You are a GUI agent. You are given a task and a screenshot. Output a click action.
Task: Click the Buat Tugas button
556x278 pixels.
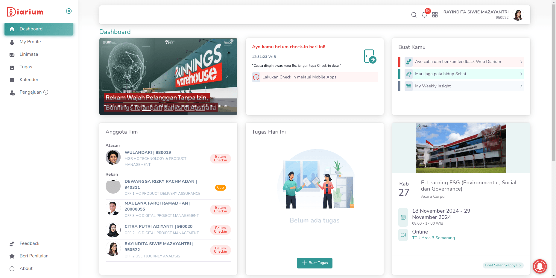(315, 263)
